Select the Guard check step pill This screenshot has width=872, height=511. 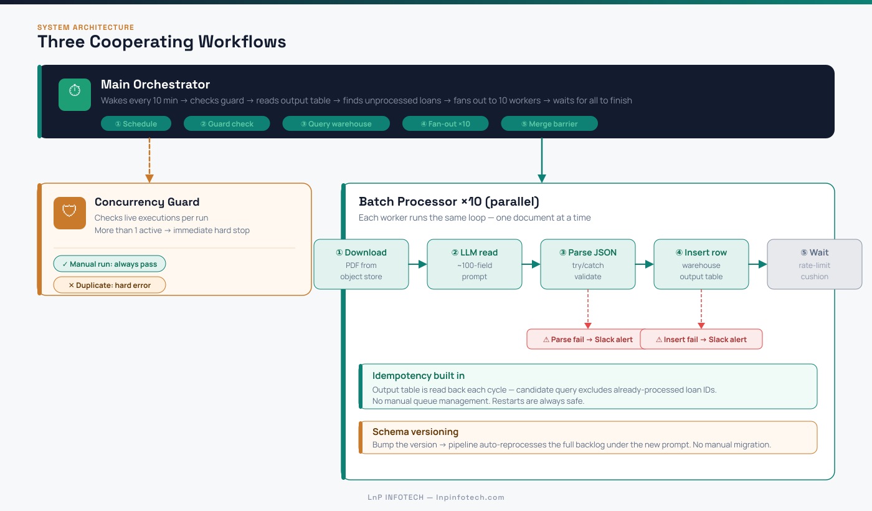pos(227,124)
